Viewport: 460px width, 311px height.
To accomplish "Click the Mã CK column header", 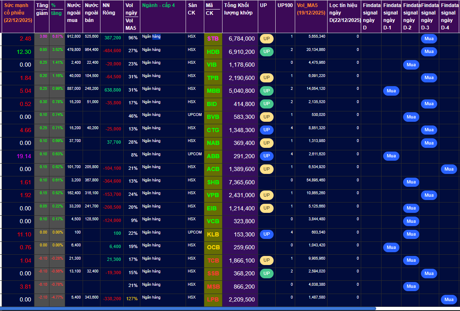I will [x=213, y=17].
